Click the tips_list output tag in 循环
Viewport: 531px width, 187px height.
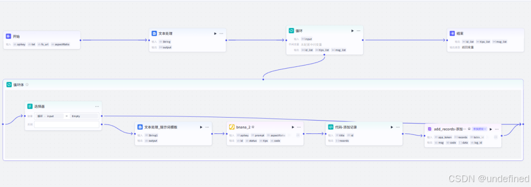323,50
